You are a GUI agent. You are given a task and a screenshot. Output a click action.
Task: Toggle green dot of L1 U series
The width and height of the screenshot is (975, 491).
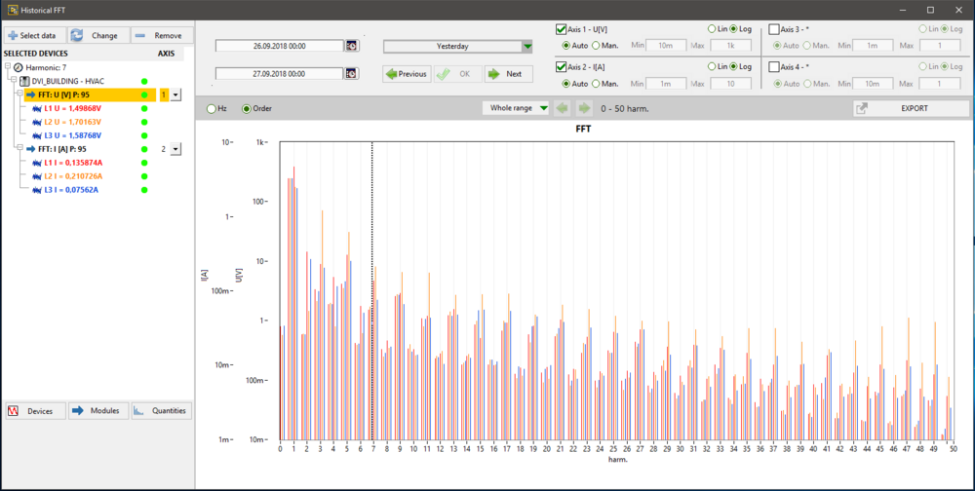click(144, 109)
